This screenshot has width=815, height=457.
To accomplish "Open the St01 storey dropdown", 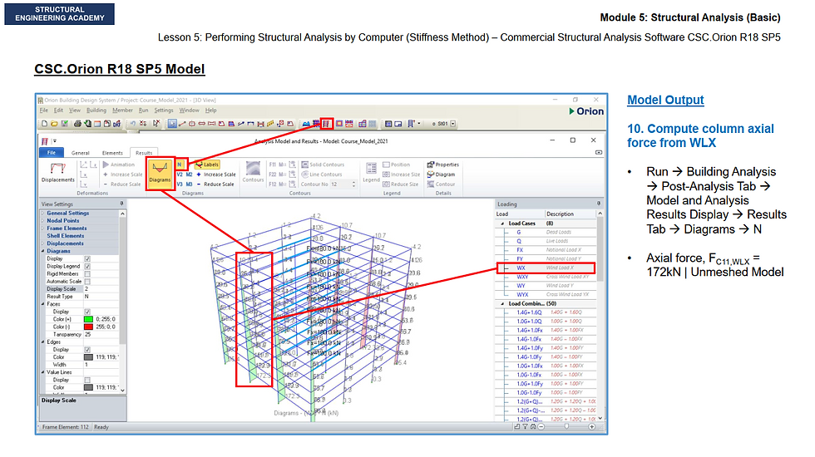I will pos(452,124).
